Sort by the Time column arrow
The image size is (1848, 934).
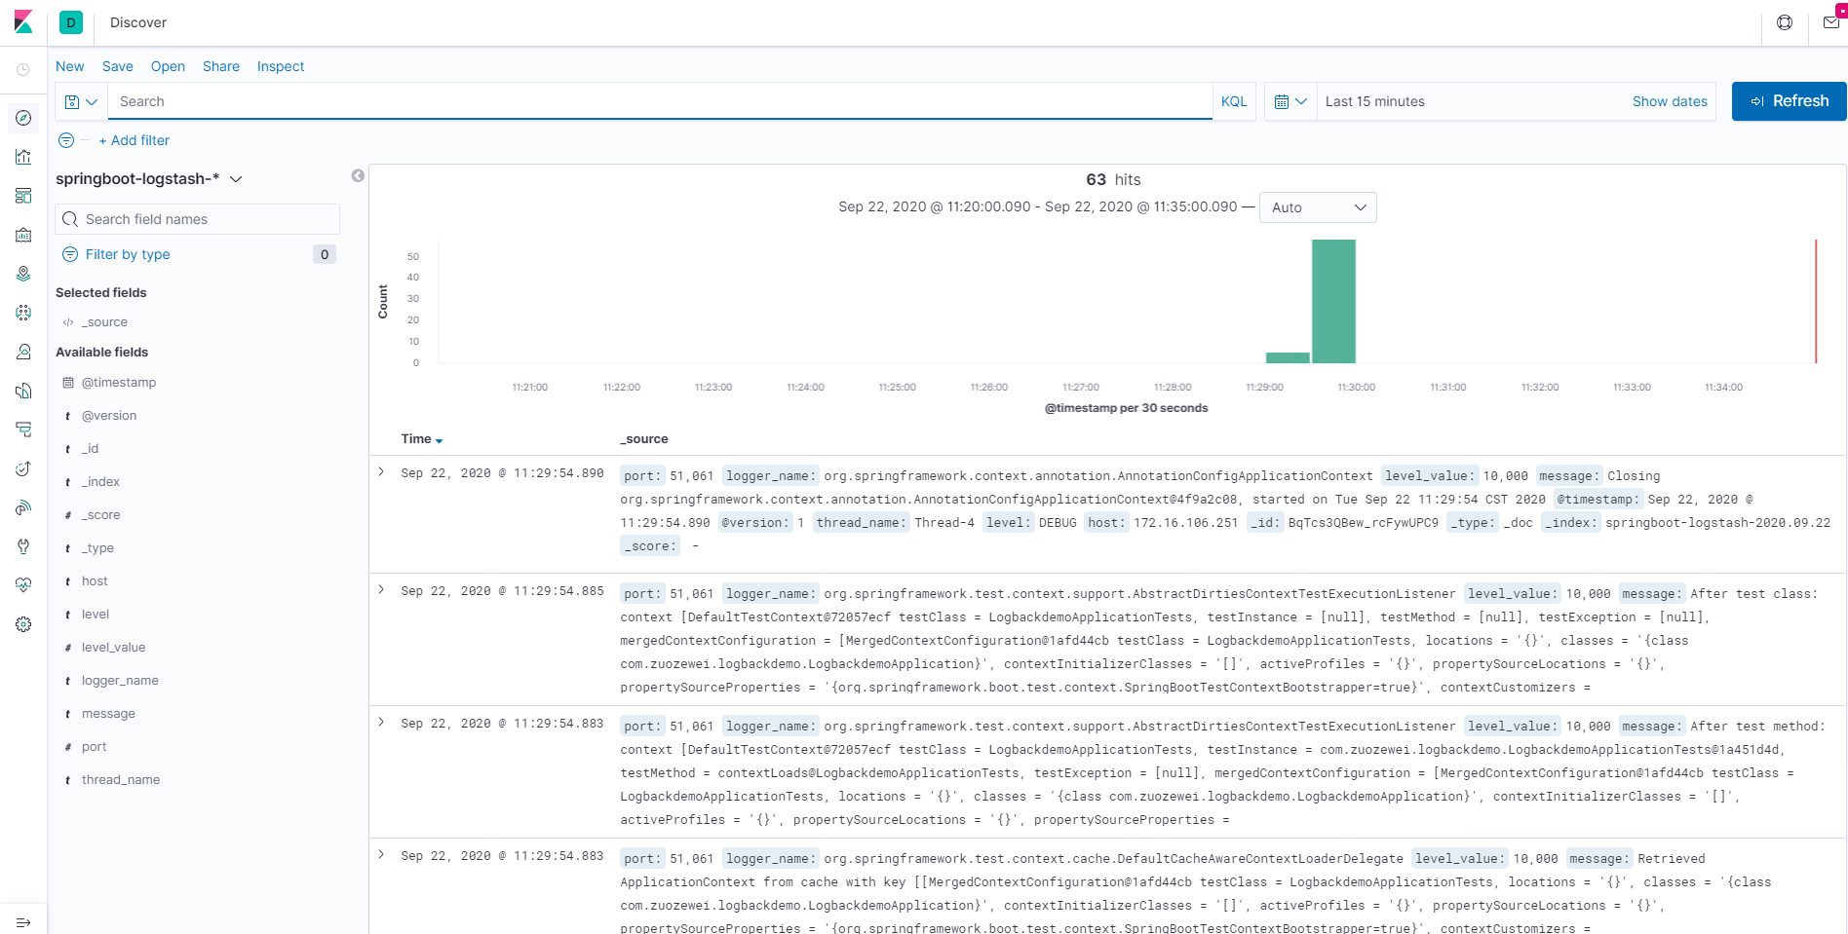coord(440,440)
